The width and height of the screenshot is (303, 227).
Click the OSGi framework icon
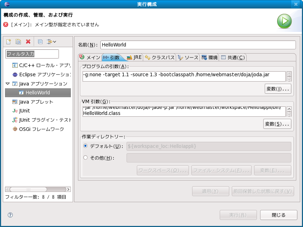pos(15,129)
